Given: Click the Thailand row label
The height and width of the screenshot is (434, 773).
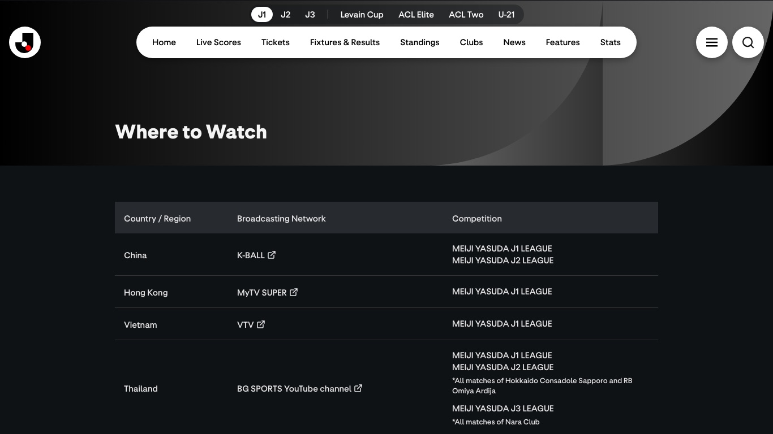Looking at the screenshot, I should coord(141,389).
